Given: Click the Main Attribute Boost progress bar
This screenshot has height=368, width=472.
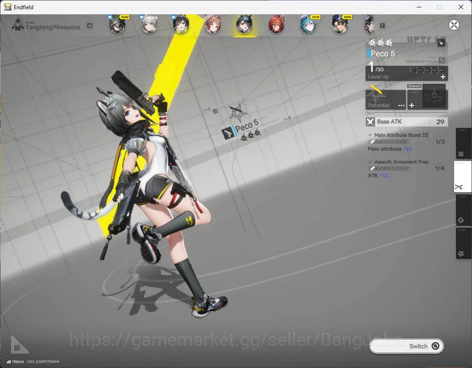Looking at the screenshot, I should coord(388,142).
